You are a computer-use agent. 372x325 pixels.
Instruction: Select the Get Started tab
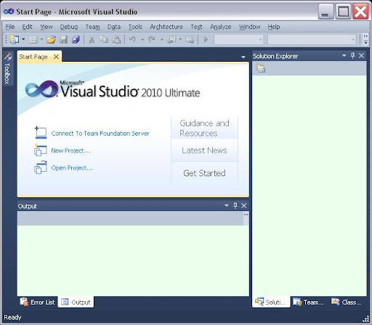[204, 173]
